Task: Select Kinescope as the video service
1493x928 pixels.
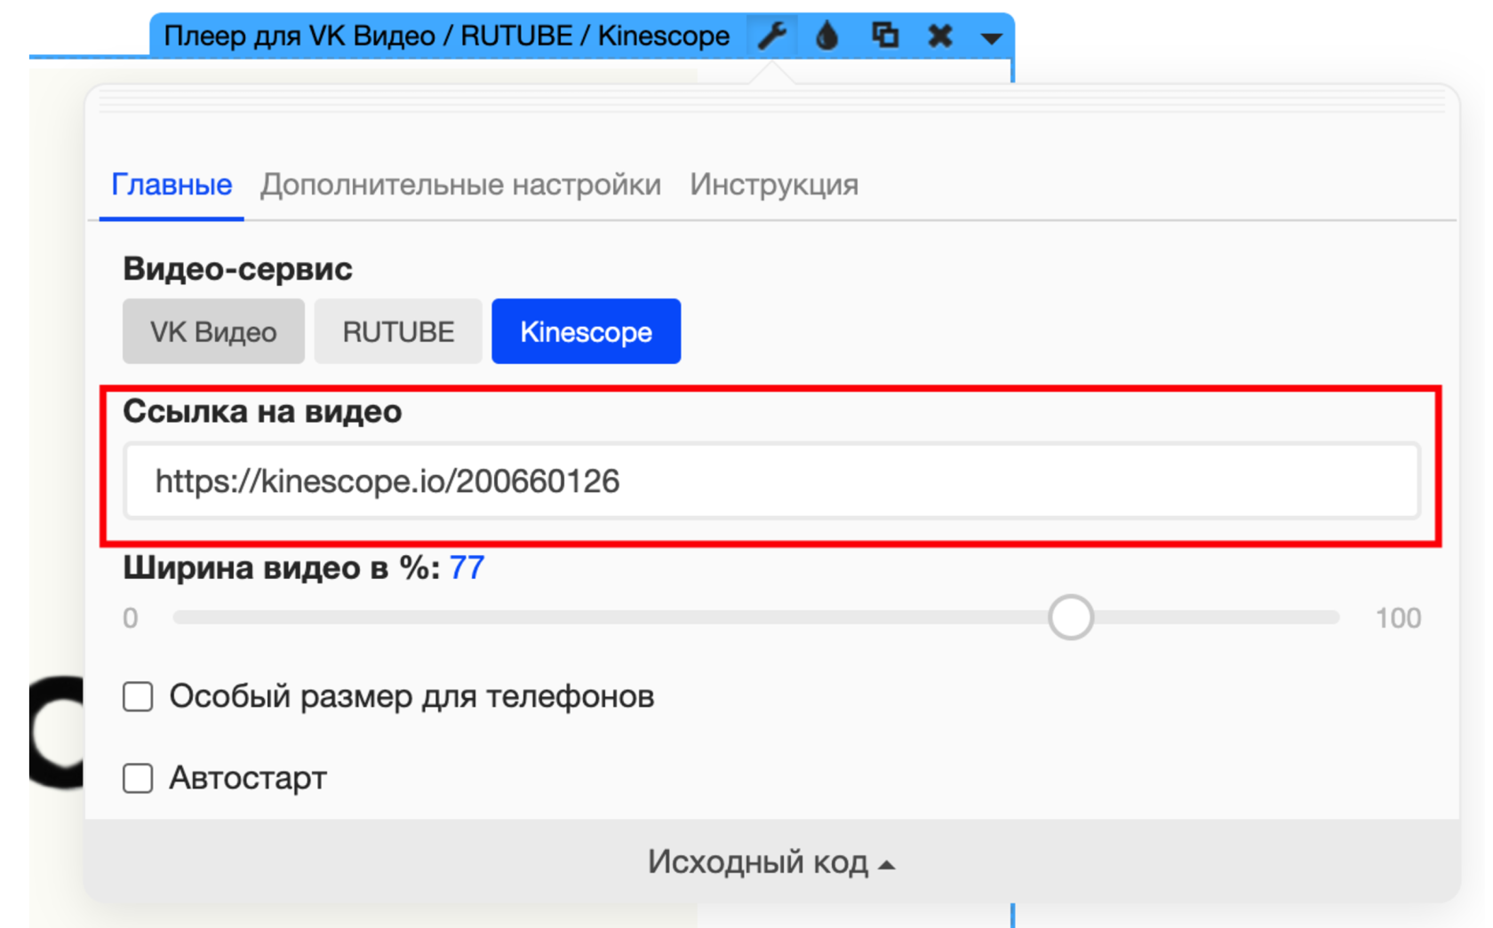Action: 587,331
